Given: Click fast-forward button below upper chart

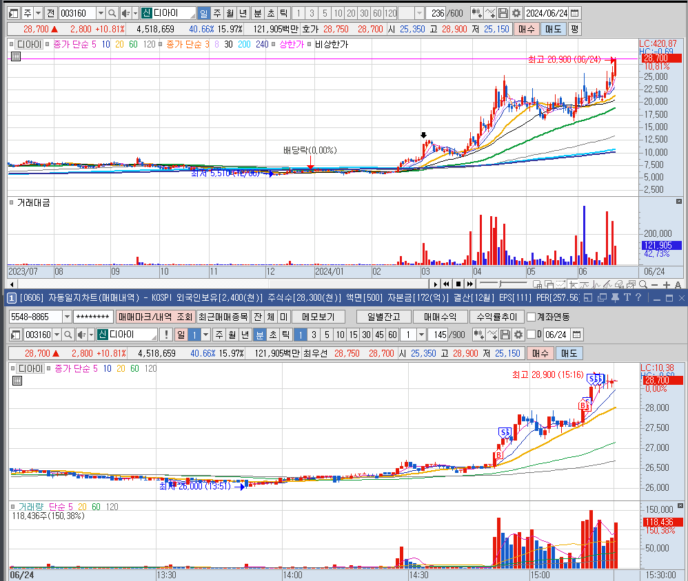Looking at the screenshot, I should 470,284.
